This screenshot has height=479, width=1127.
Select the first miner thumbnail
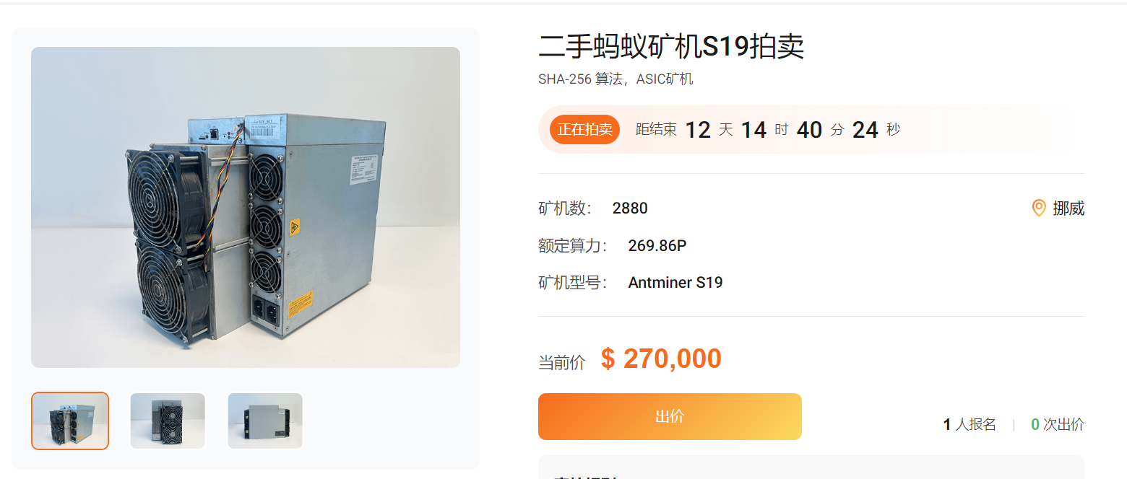(x=70, y=421)
